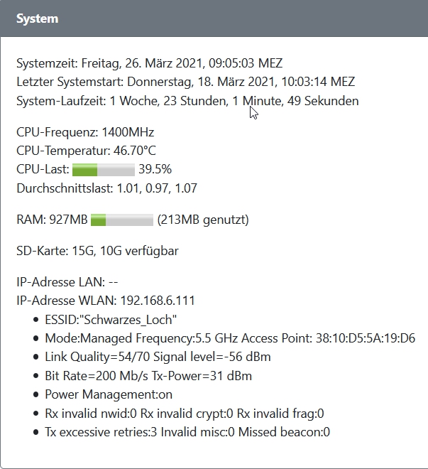Screen dimensions: 428x469
Task: Click the Bit Rate Tx-Power entry
Action: 148,375
